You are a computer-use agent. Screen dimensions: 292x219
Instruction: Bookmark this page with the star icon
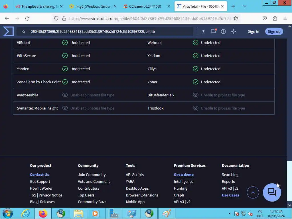click(236, 18)
